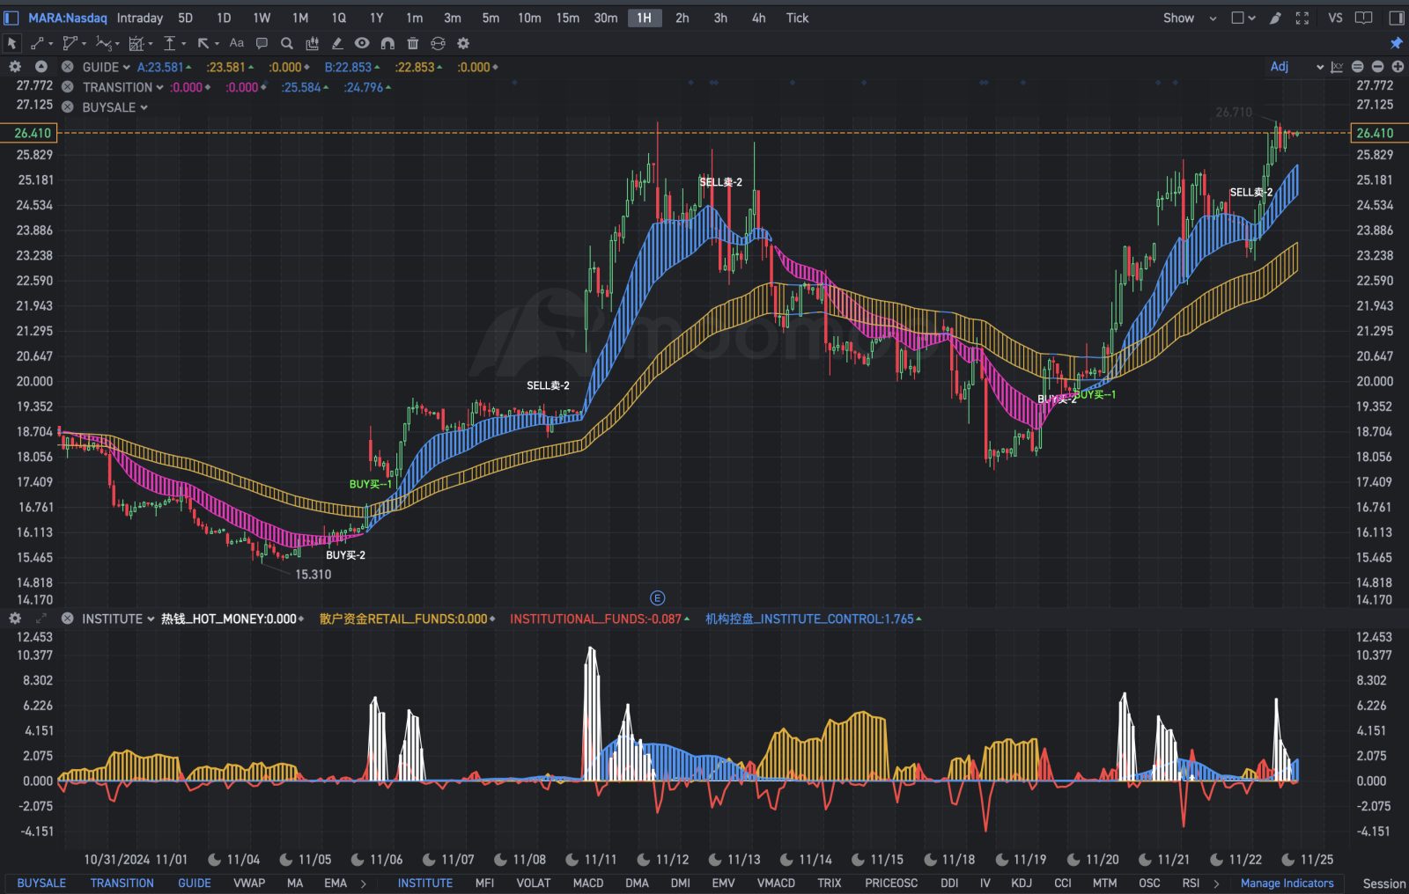The height and width of the screenshot is (894, 1409).
Task: Select the cursor pointer tool
Action: click(11, 43)
